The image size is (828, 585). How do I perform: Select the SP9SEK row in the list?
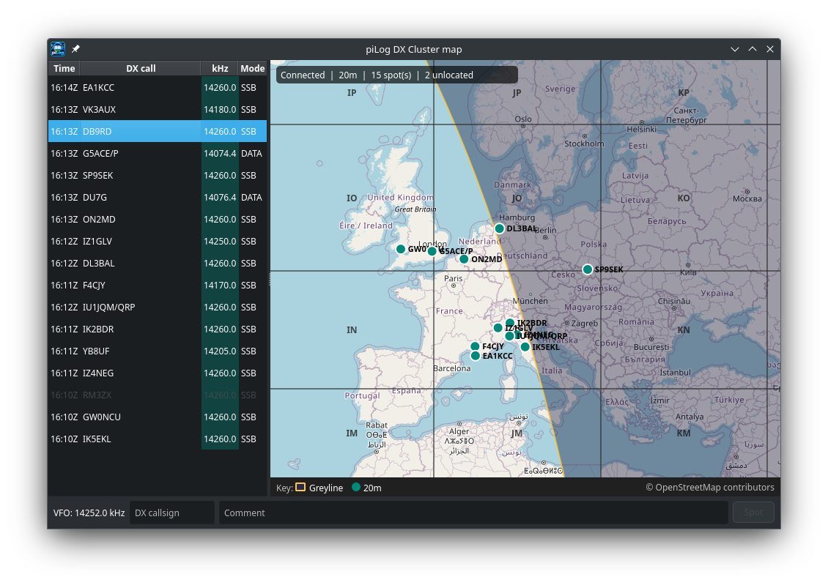pyautogui.click(x=158, y=176)
